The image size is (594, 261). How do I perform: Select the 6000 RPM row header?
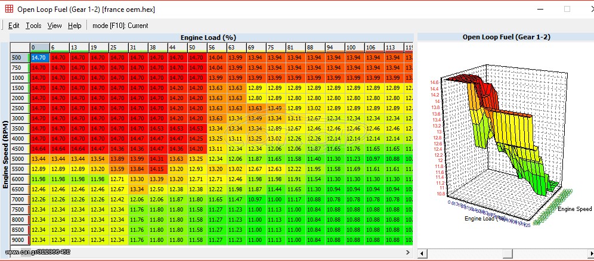(x=20, y=179)
